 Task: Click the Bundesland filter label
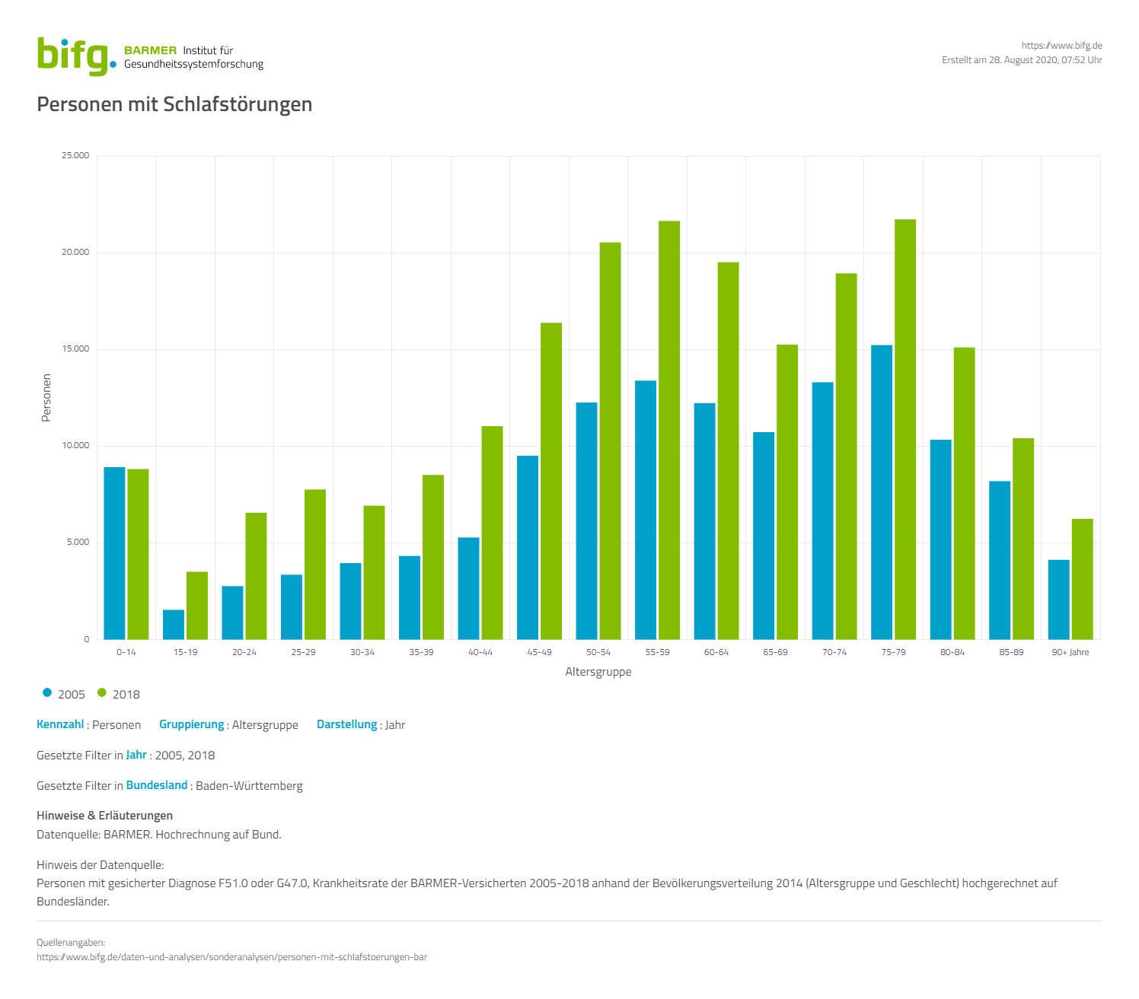tap(157, 785)
